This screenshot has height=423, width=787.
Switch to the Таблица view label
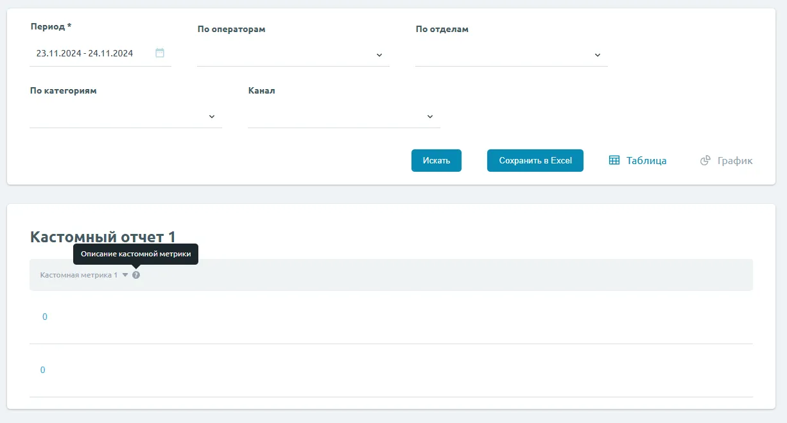pos(646,161)
